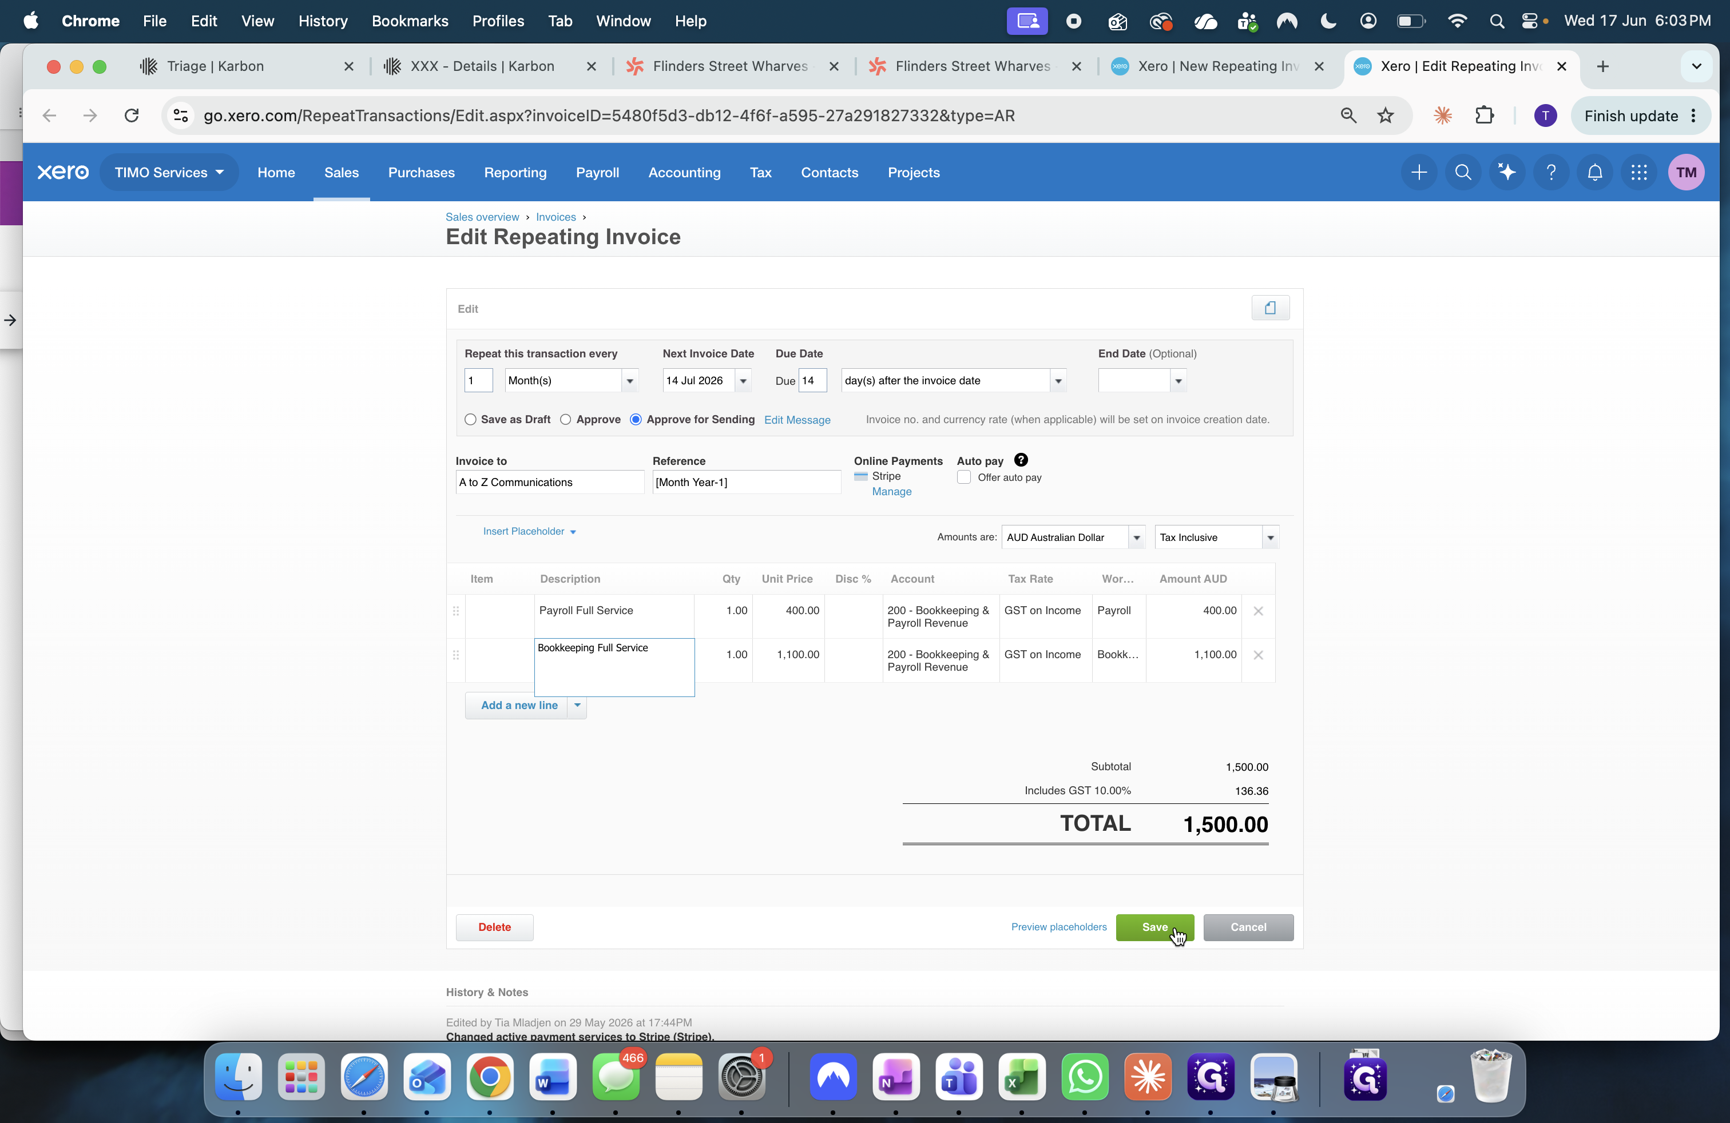Click the Invoice to contact field
The image size is (1730, 1123).
point(550,481)
